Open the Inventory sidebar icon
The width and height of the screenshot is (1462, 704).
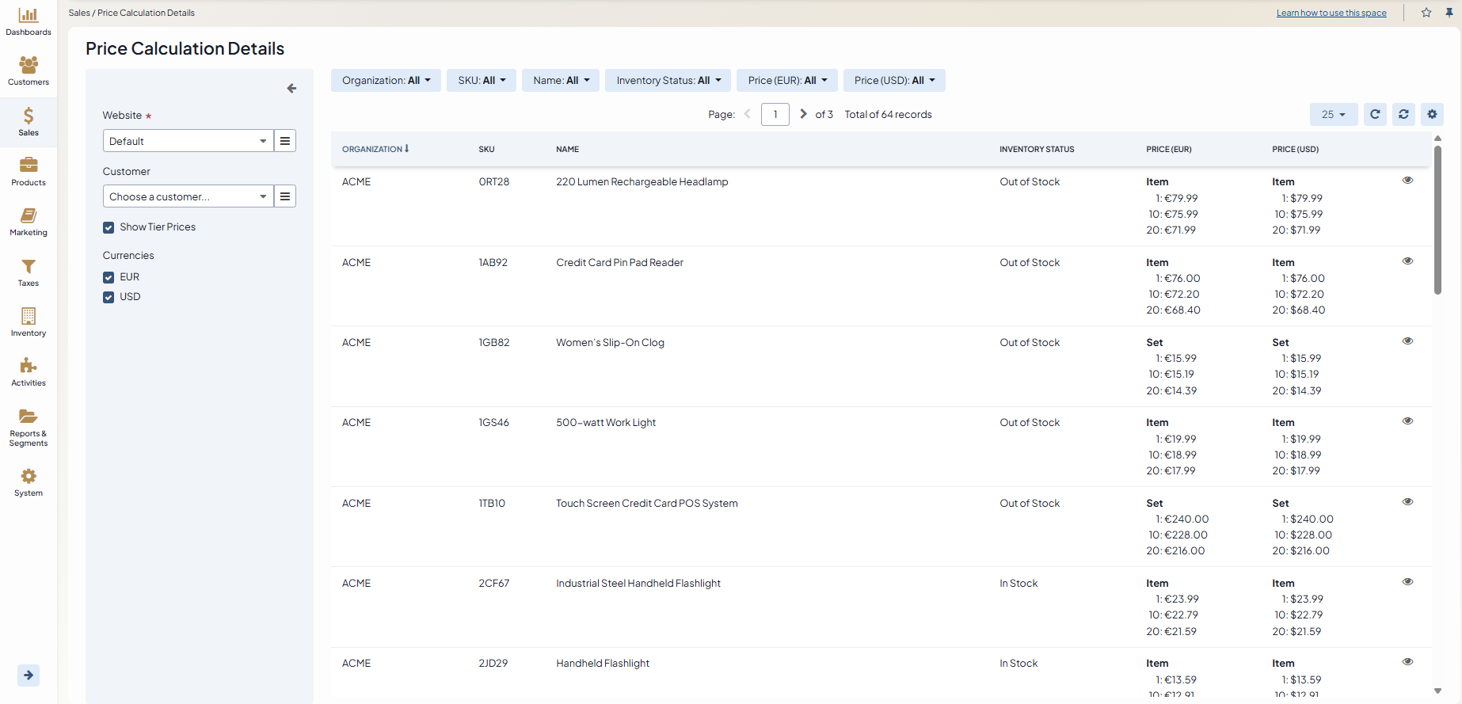29,322
